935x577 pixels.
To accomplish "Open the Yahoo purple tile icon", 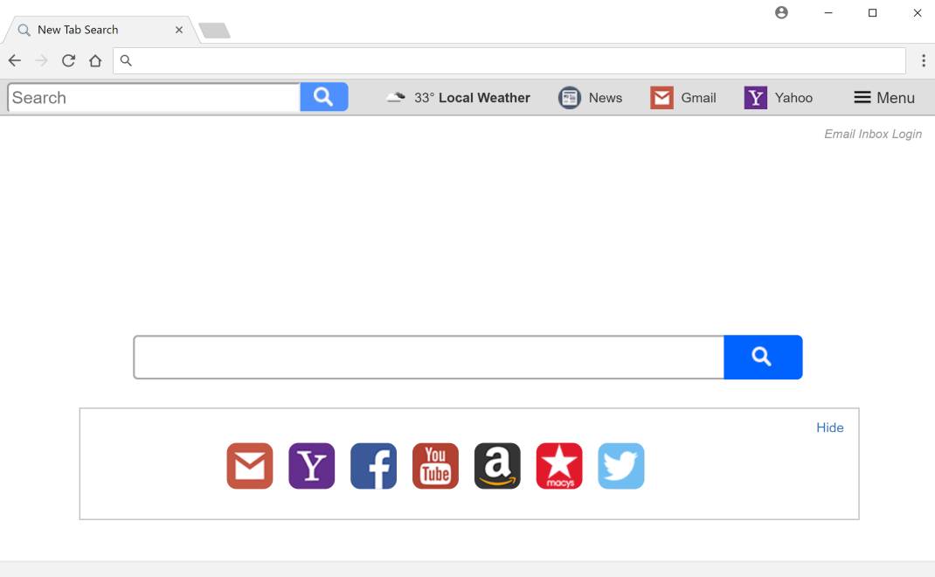I will (312, 465).
